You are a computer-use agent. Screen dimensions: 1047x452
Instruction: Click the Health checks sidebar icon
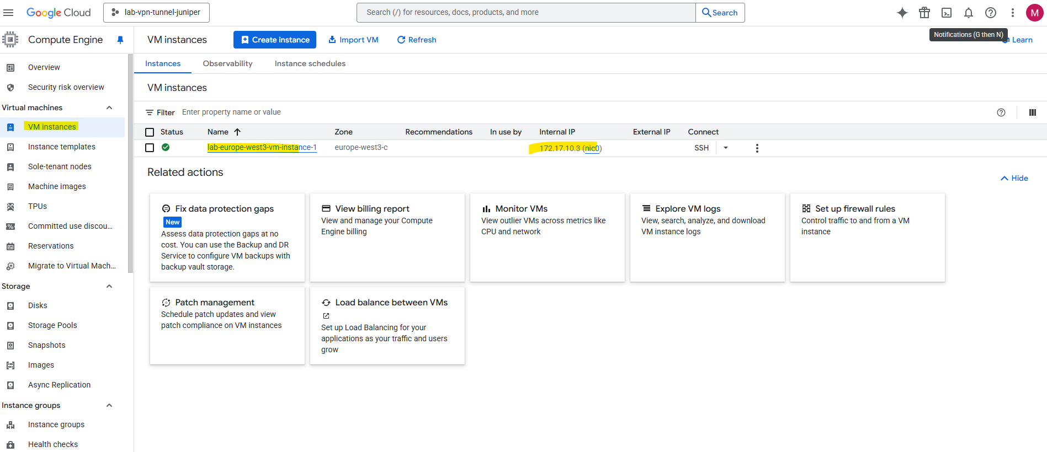tap(10, 444)
